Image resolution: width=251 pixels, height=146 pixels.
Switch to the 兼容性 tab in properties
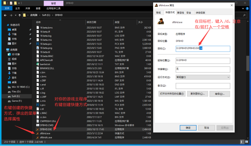click(x=181, y=12)
